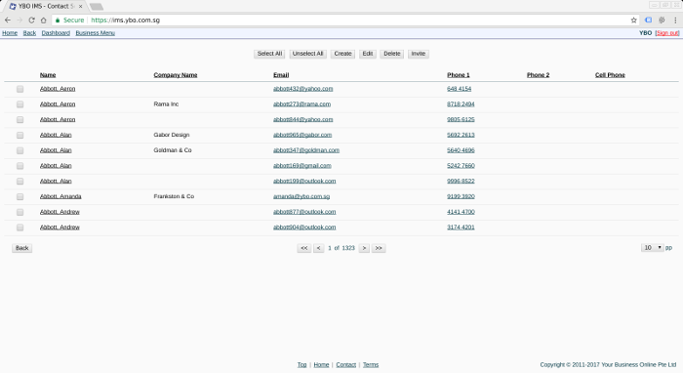Tick the checkbox for abbott877@outlook.com row
The width and height of the screenshot is (683, 373).
[20, 212]
